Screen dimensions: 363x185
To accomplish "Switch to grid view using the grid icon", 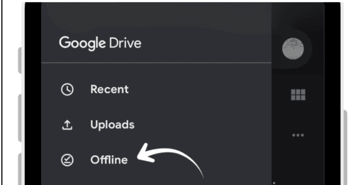I will [298, 95].
